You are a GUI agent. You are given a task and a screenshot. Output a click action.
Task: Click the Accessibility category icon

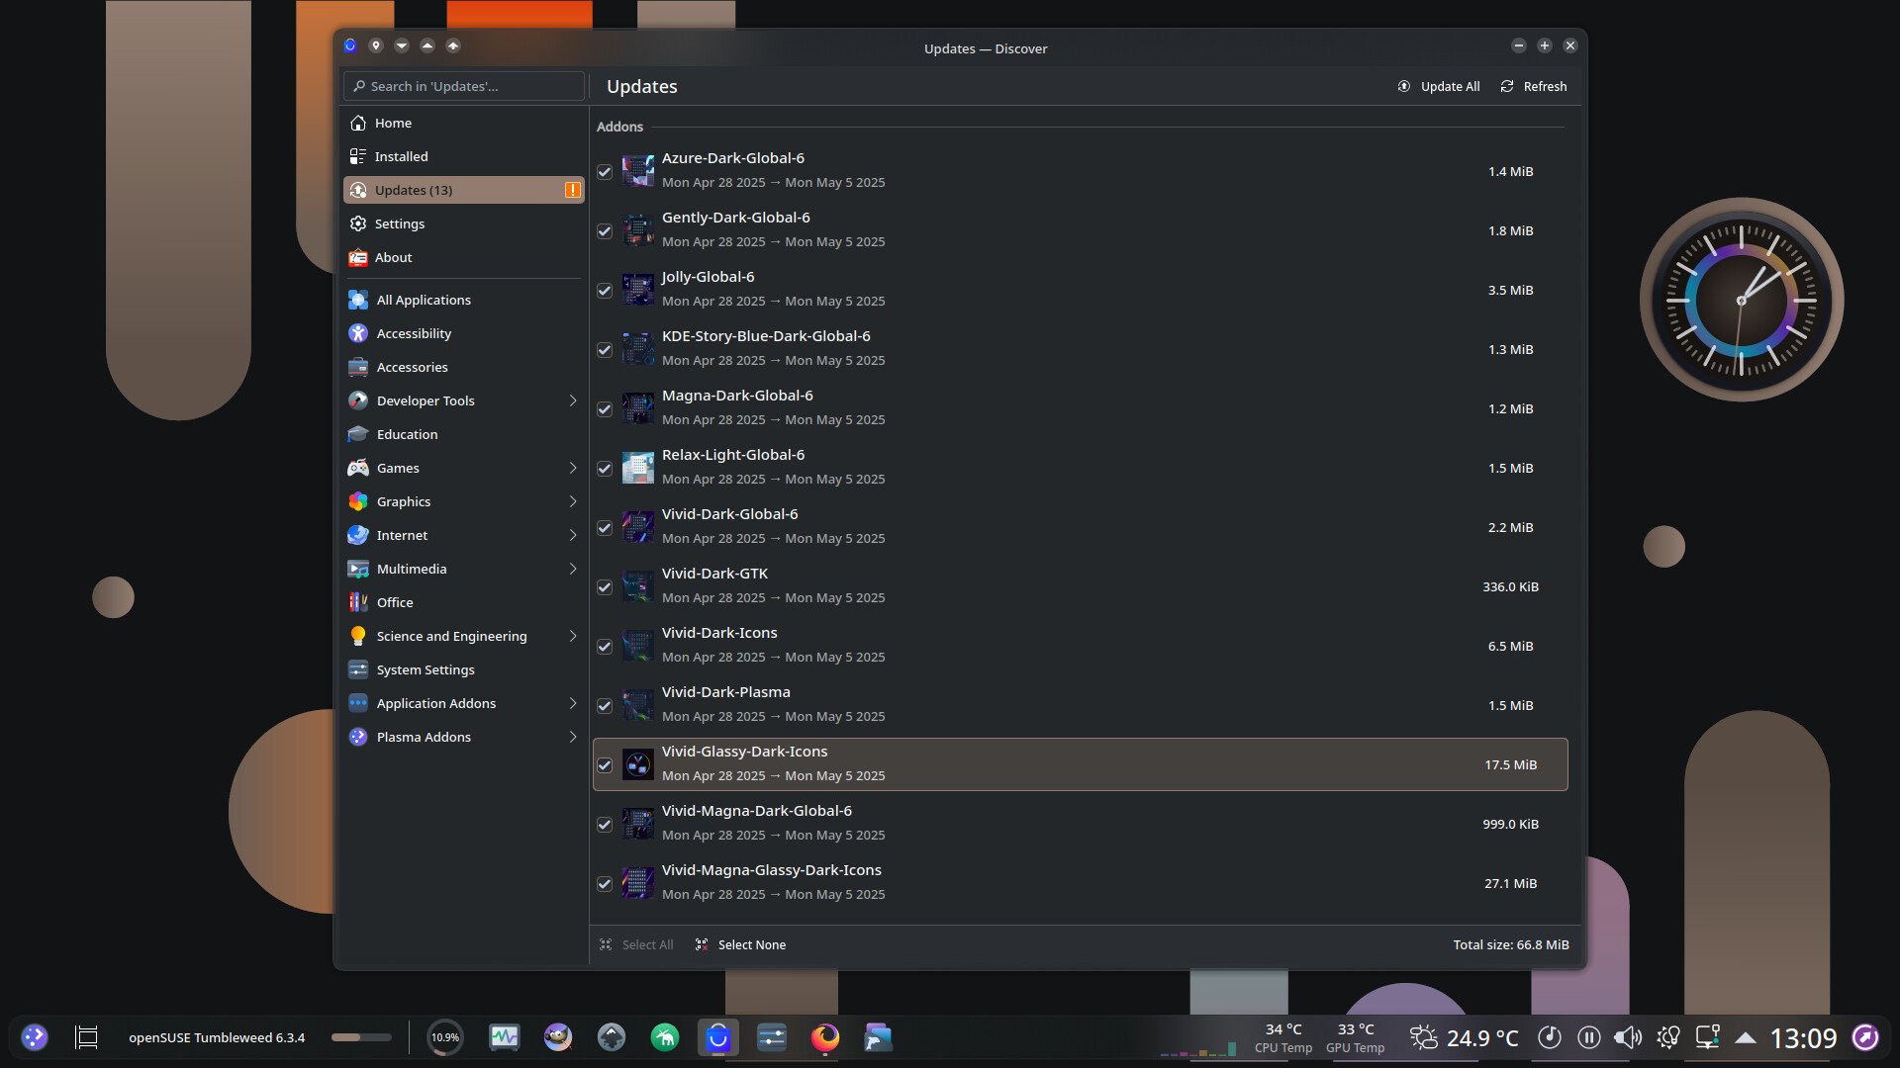[358, 333]
